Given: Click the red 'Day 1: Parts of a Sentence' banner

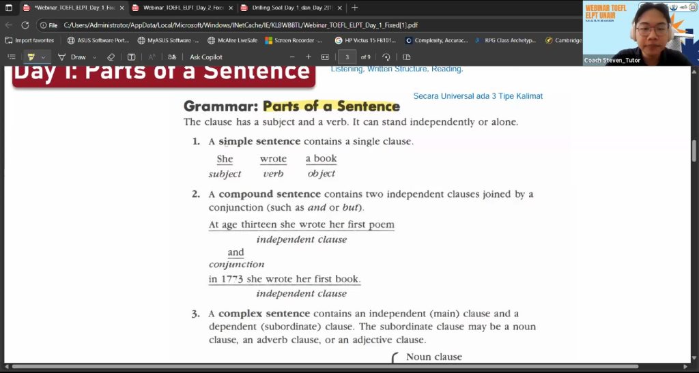Looking at the screenshot, I should (x=164, y=76).
